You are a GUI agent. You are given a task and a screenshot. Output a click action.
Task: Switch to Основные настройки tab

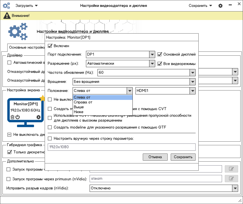point(27,48)
